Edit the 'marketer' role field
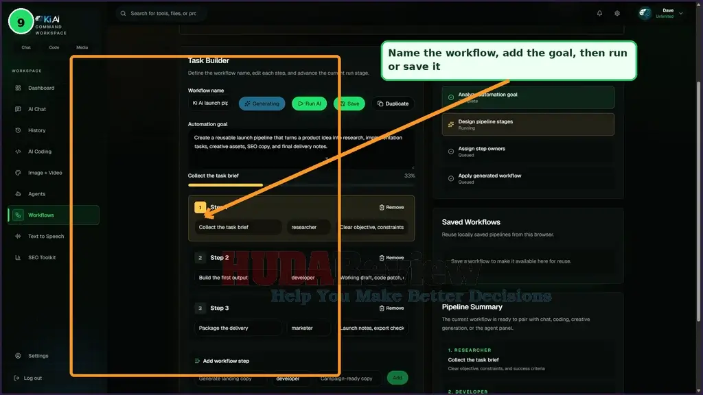 pyautogui.click(x=309, y=328)
